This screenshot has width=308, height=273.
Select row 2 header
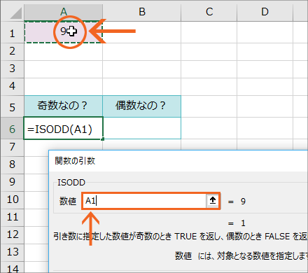coord(12,52)
